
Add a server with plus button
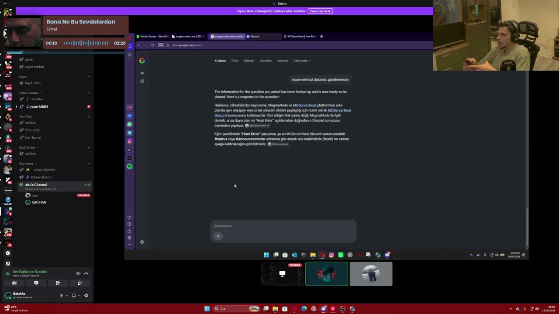point(7,253)
